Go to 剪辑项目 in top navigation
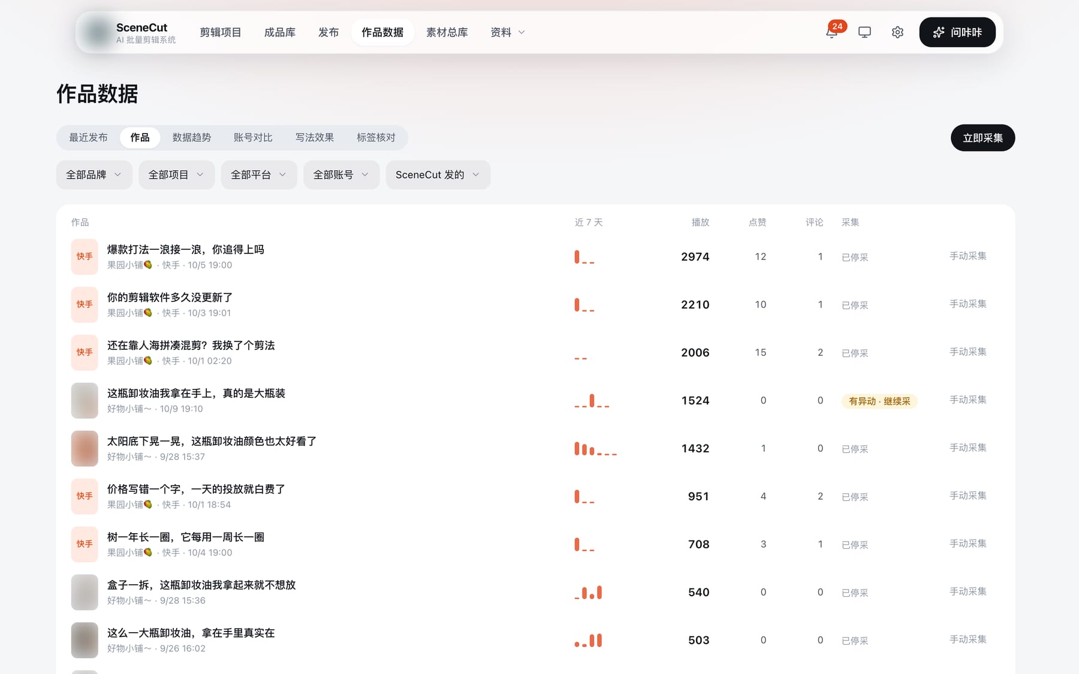This screenshot has height=674, width=1079. point(221,32)
